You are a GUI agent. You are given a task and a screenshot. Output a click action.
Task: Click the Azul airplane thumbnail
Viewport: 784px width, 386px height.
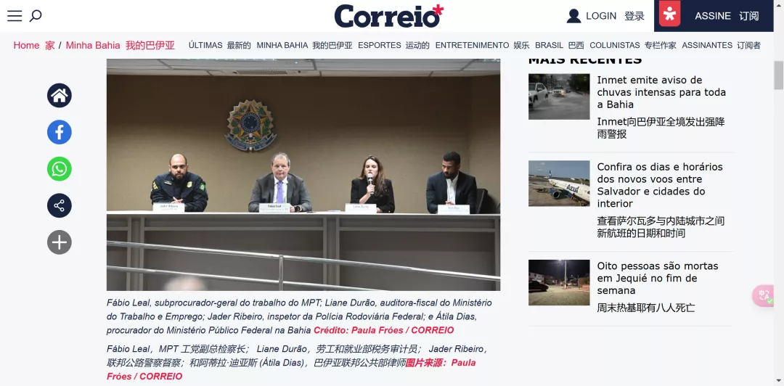[559, 184]
